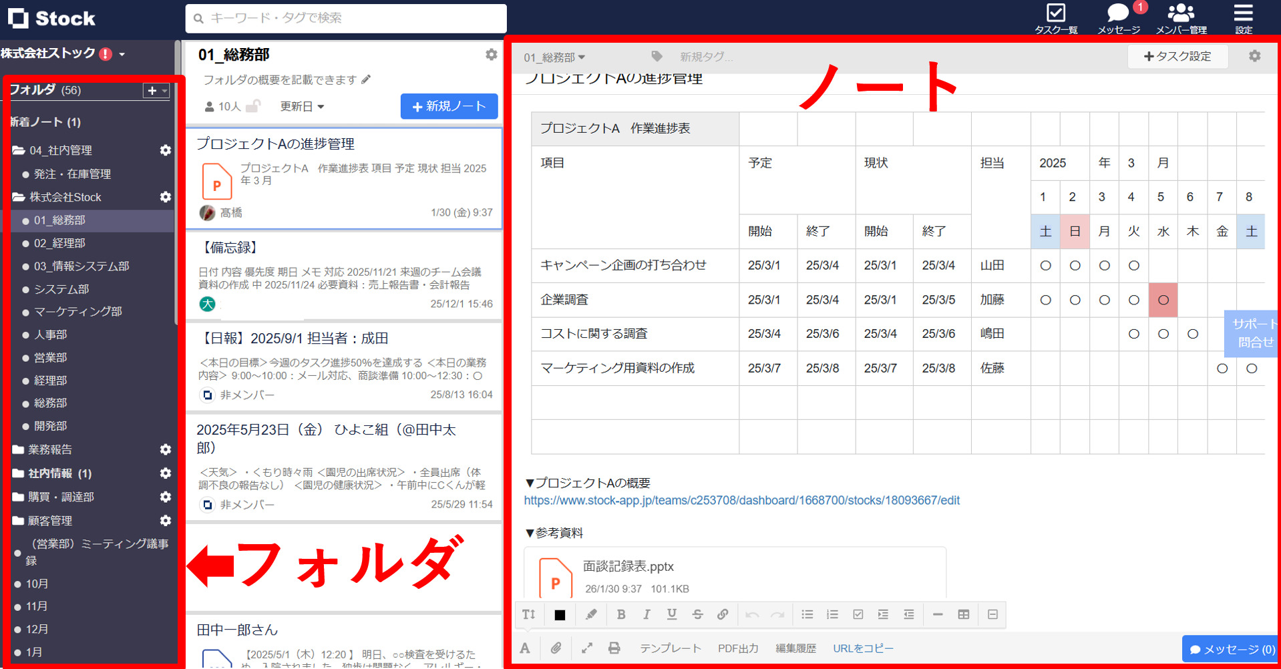The image size is (1281, 669).
Task: Collapse the プロジェクトAの概要 section
Action: click(x=529, y=483)
